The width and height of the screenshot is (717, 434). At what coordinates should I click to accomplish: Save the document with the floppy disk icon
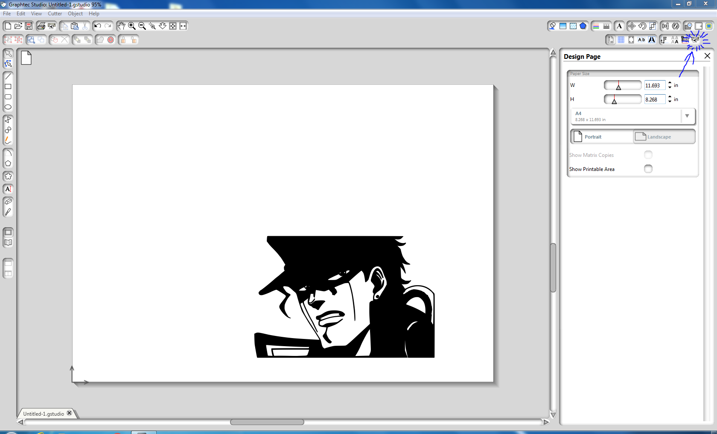pyautogui.click(x=29, y=26)
